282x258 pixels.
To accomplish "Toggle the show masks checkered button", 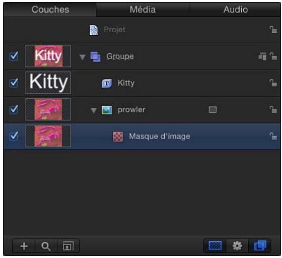I will [x=215, y=245].
